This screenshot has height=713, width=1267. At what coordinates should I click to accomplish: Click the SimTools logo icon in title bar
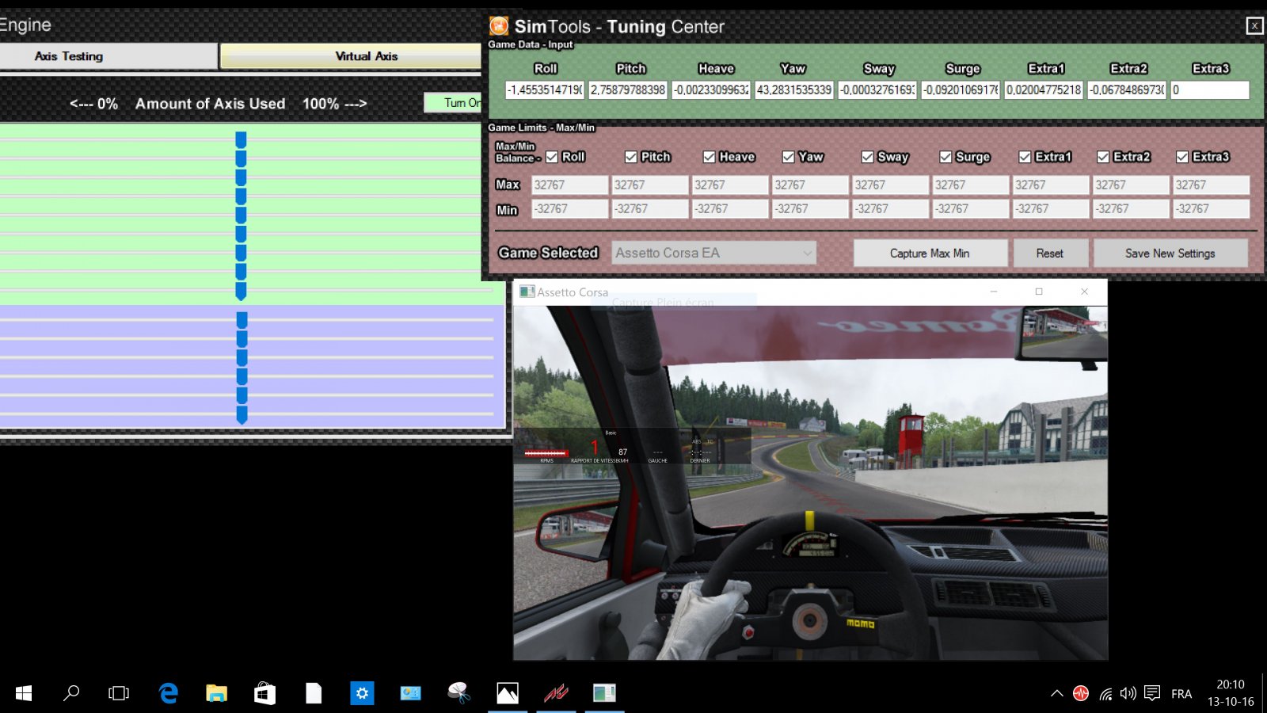point(499,26)
